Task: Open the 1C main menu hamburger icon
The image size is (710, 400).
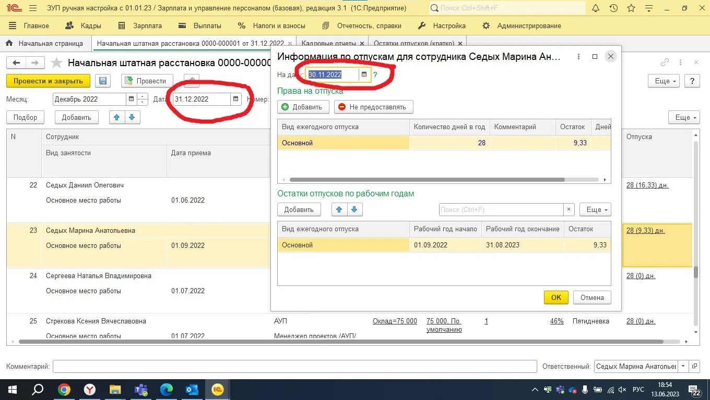Action: point(33,8)
